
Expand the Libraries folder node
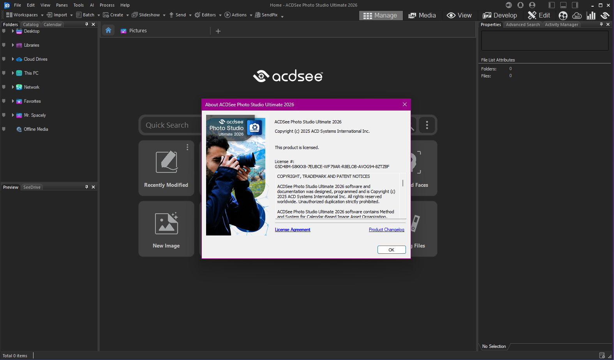point(13,45)
